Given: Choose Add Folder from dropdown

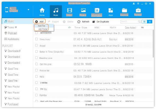Looking at the screenshot, I should click(x=43, y=29).
